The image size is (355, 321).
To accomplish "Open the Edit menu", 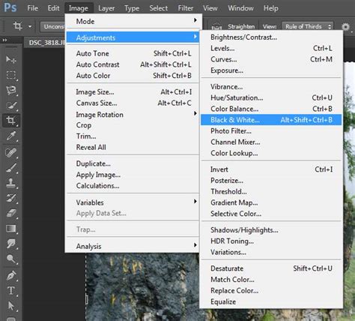I will pos(53,8).
